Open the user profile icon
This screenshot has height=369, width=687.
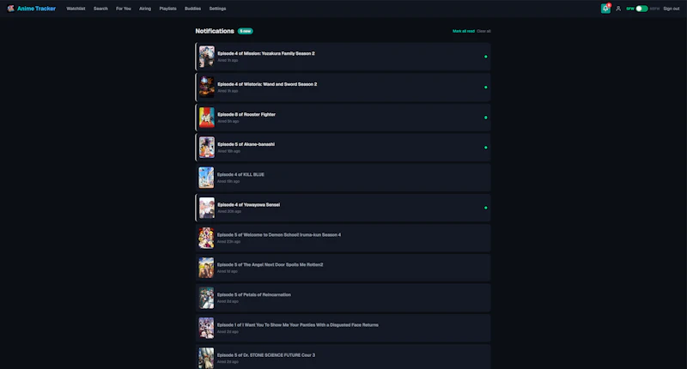click(618, 9)
